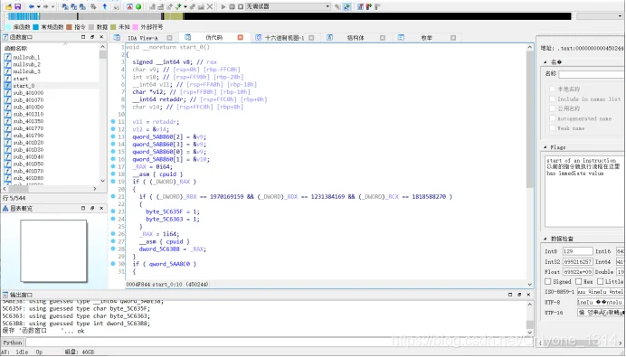
Task: Pause process with the pause icon
Action: click(232, 7)
